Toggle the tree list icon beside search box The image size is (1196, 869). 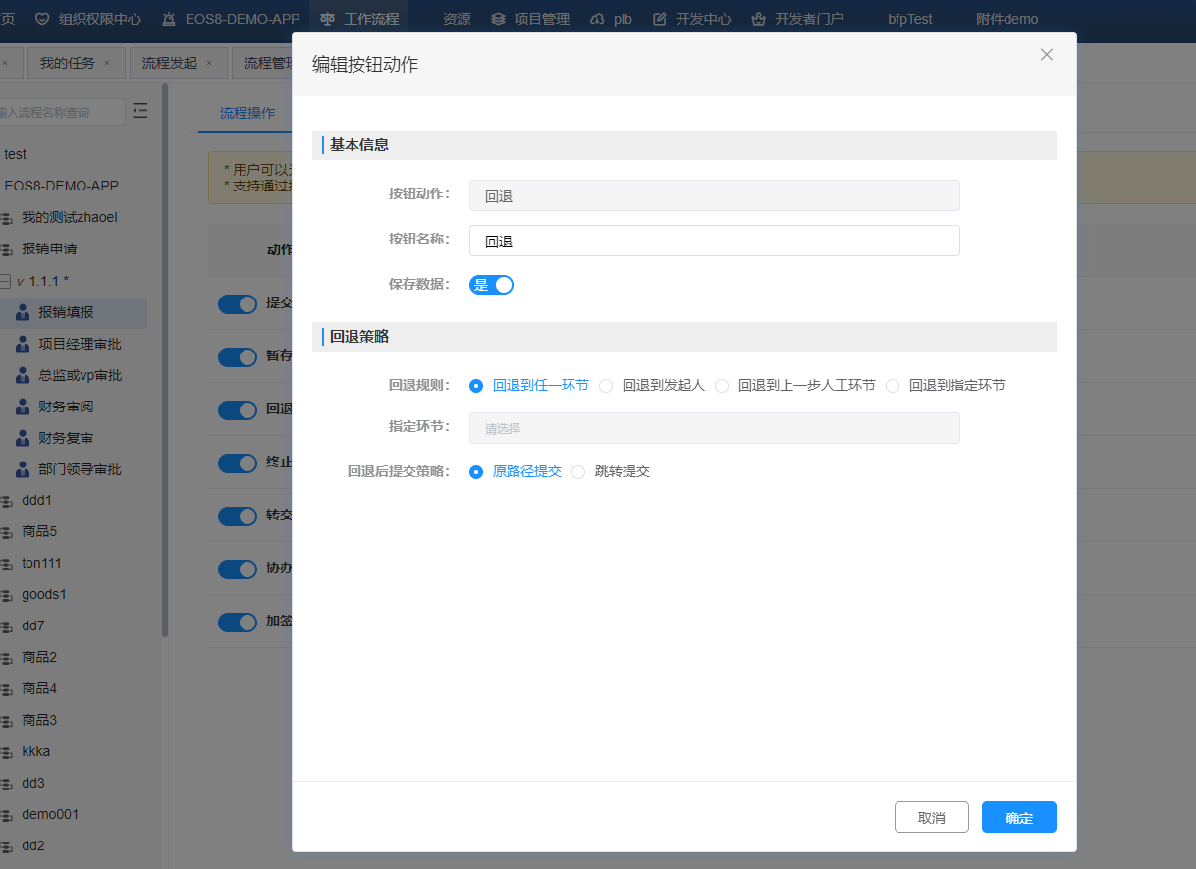pyautogui.click(x=140, y=111)
